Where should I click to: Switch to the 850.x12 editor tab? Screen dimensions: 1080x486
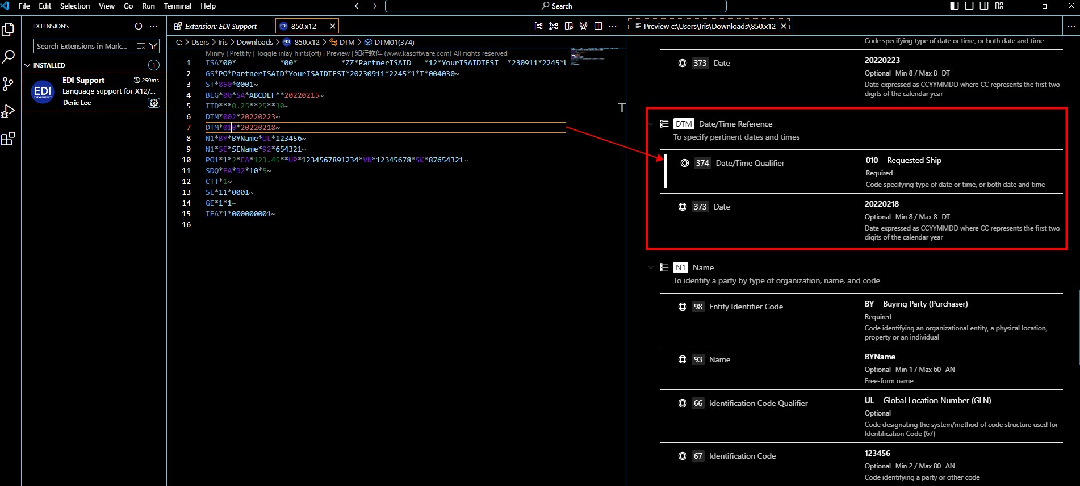tap(307, 26)
